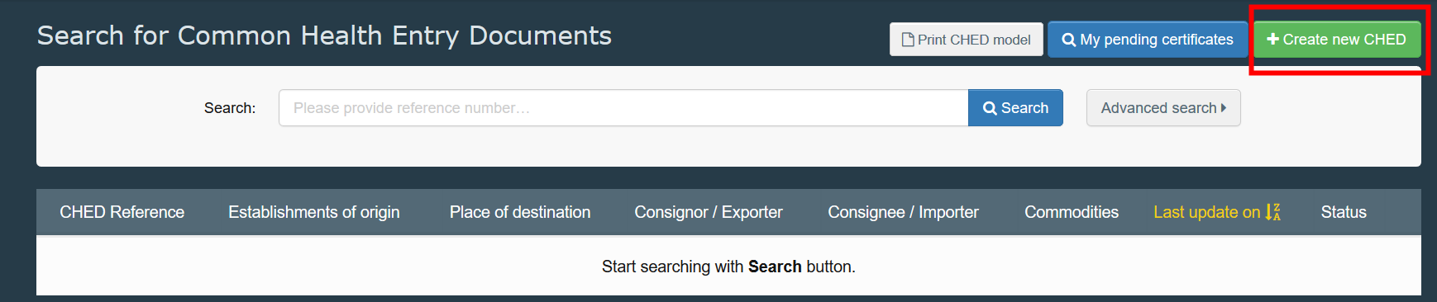
Task: Expand the Advanced search arrow
Action: click(1224, 108)
